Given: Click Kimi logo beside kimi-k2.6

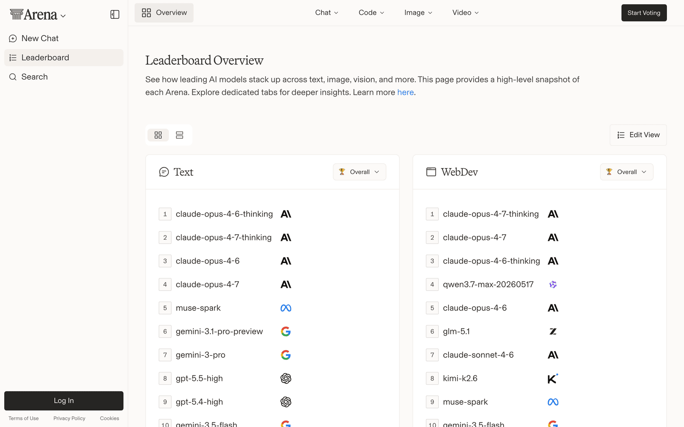Looking at the screenshot, I should tap(553, 378).
